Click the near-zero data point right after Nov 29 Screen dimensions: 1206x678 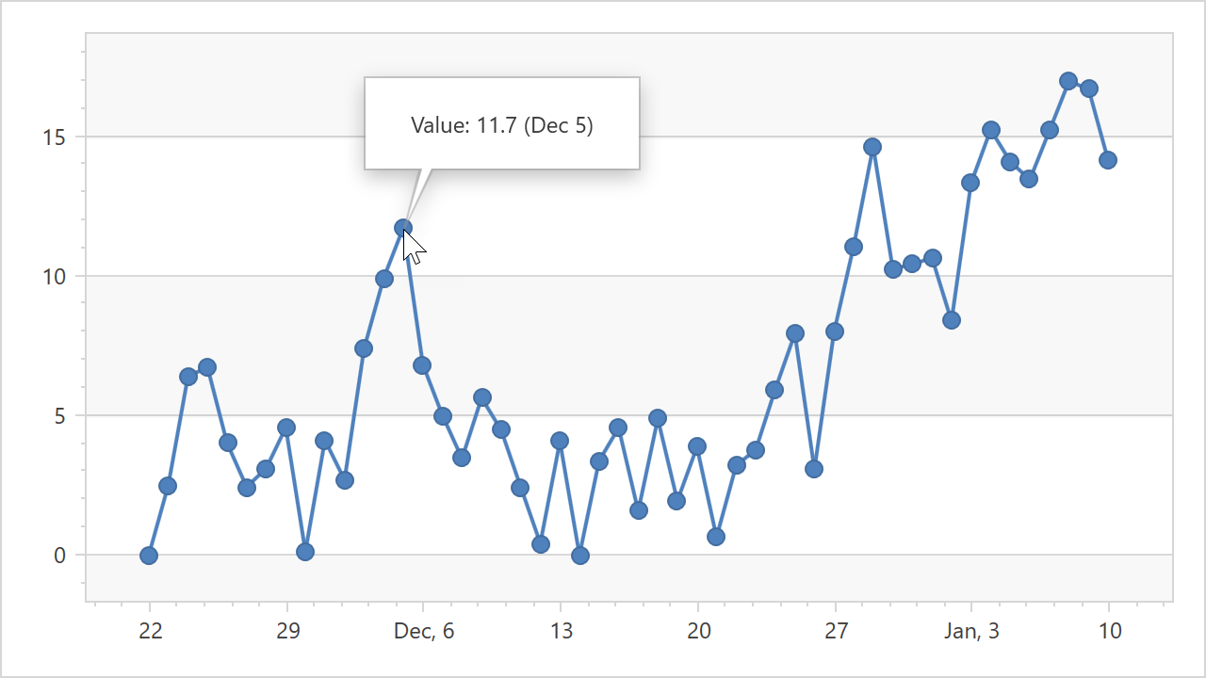point(305,552)
